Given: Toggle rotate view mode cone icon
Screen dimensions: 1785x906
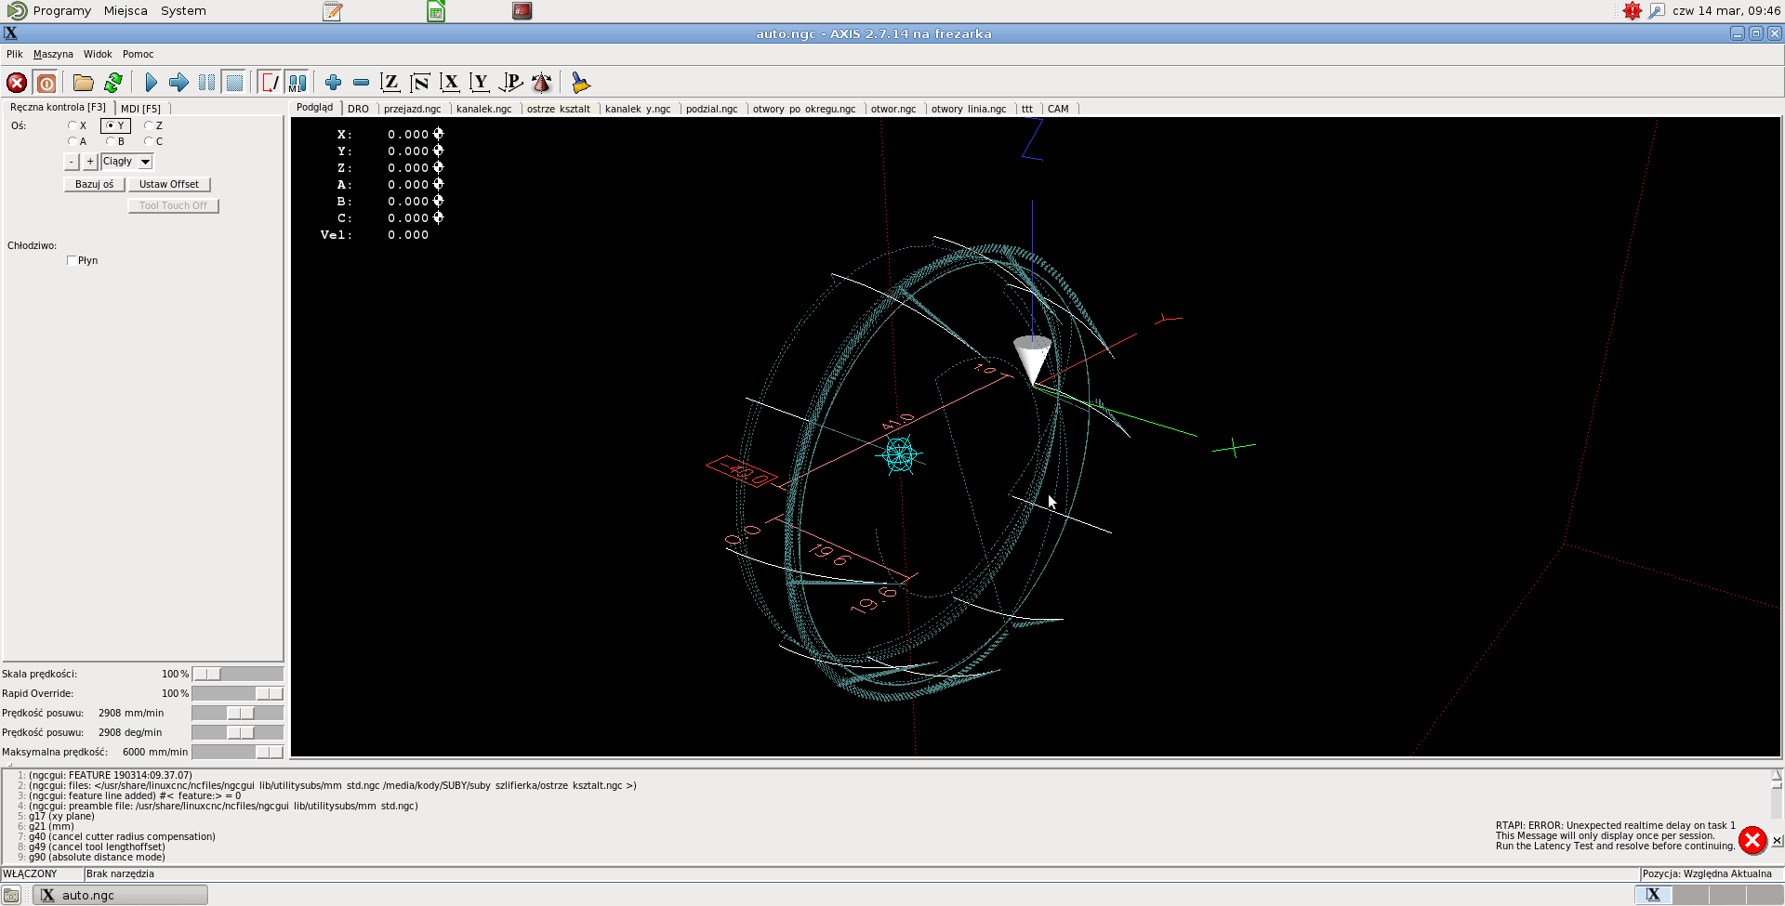Looking at the screenshot, I should click(x=541, y=83).
